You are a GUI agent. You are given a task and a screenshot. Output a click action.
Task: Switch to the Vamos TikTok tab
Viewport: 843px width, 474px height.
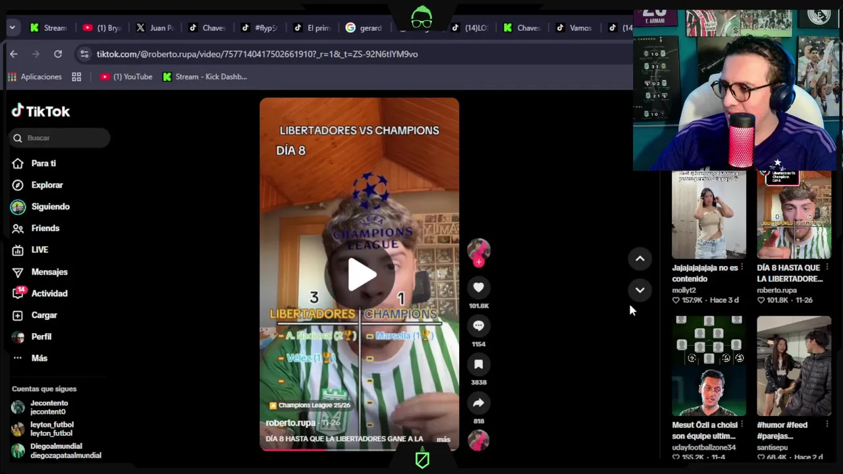pos(574,28)
